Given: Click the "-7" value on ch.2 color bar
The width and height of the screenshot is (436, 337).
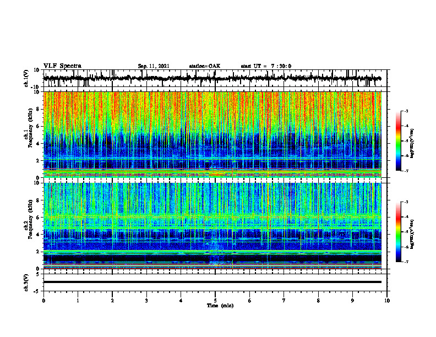Looking at the screenshot, I should 406,262.
